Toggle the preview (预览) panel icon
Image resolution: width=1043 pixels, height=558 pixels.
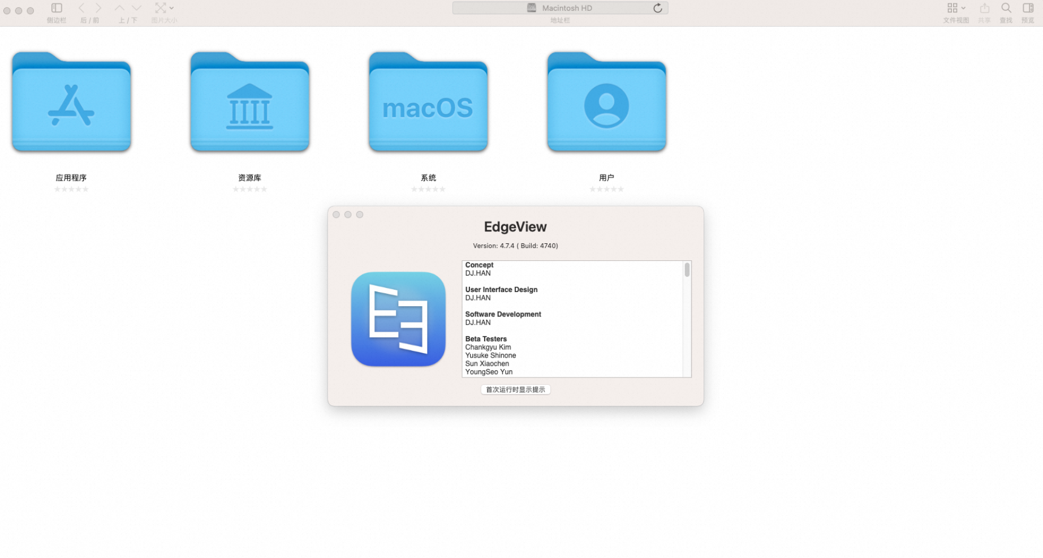tap(1028, 8)
